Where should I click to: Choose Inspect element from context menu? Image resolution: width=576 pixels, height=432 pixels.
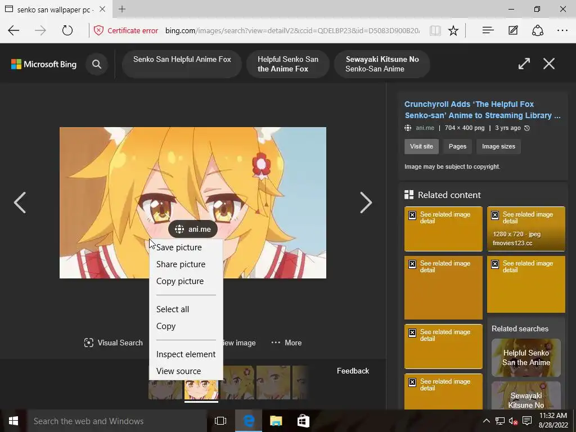(186, 354)
